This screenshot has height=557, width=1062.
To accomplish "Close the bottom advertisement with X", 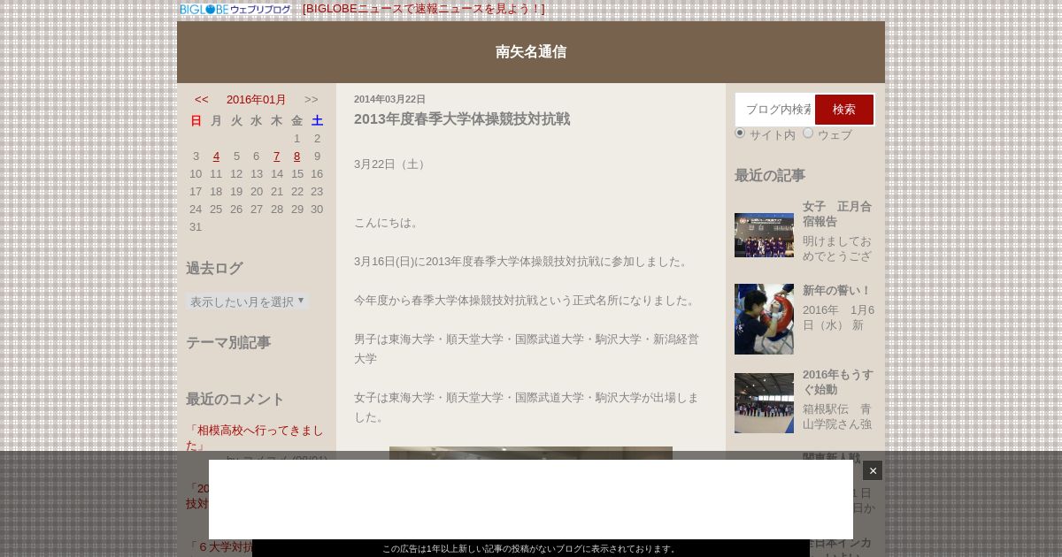I will coord(873,470).
